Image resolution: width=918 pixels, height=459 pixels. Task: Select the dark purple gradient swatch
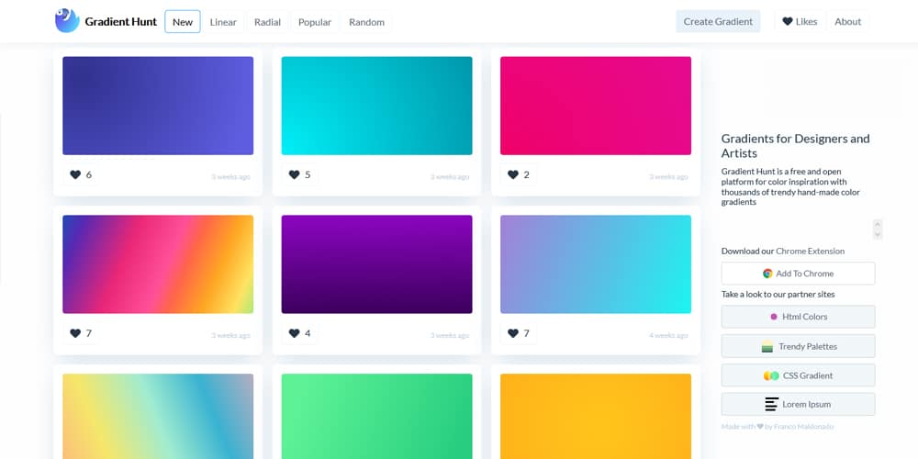[x=376, y=264]
